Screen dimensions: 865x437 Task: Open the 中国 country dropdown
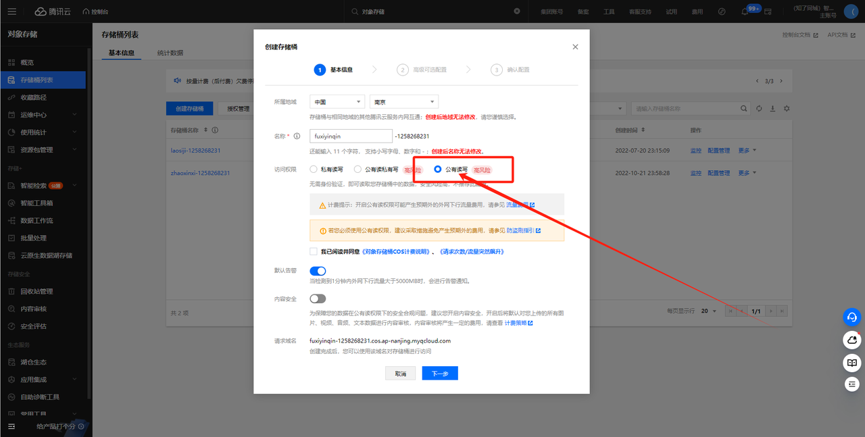click(x=337, y=101)
